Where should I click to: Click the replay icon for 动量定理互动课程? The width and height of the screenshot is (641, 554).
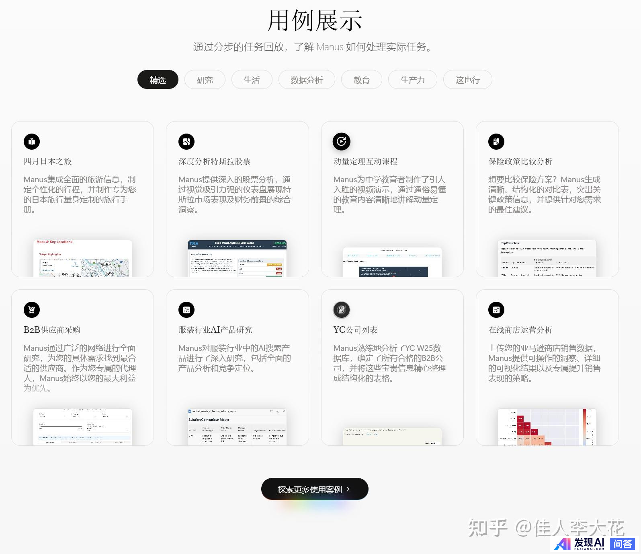click(341, 142)
